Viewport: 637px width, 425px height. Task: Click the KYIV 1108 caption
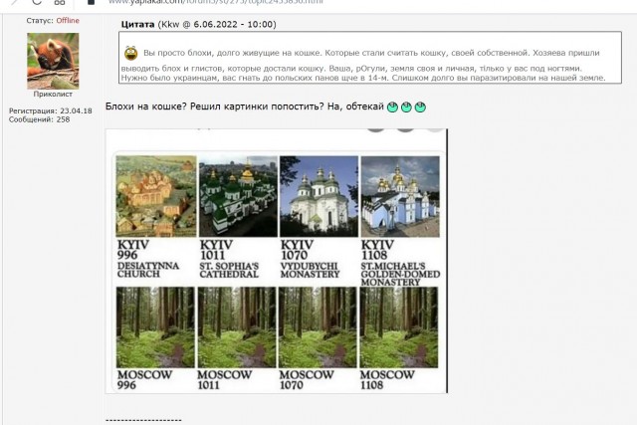click(377, 250)
